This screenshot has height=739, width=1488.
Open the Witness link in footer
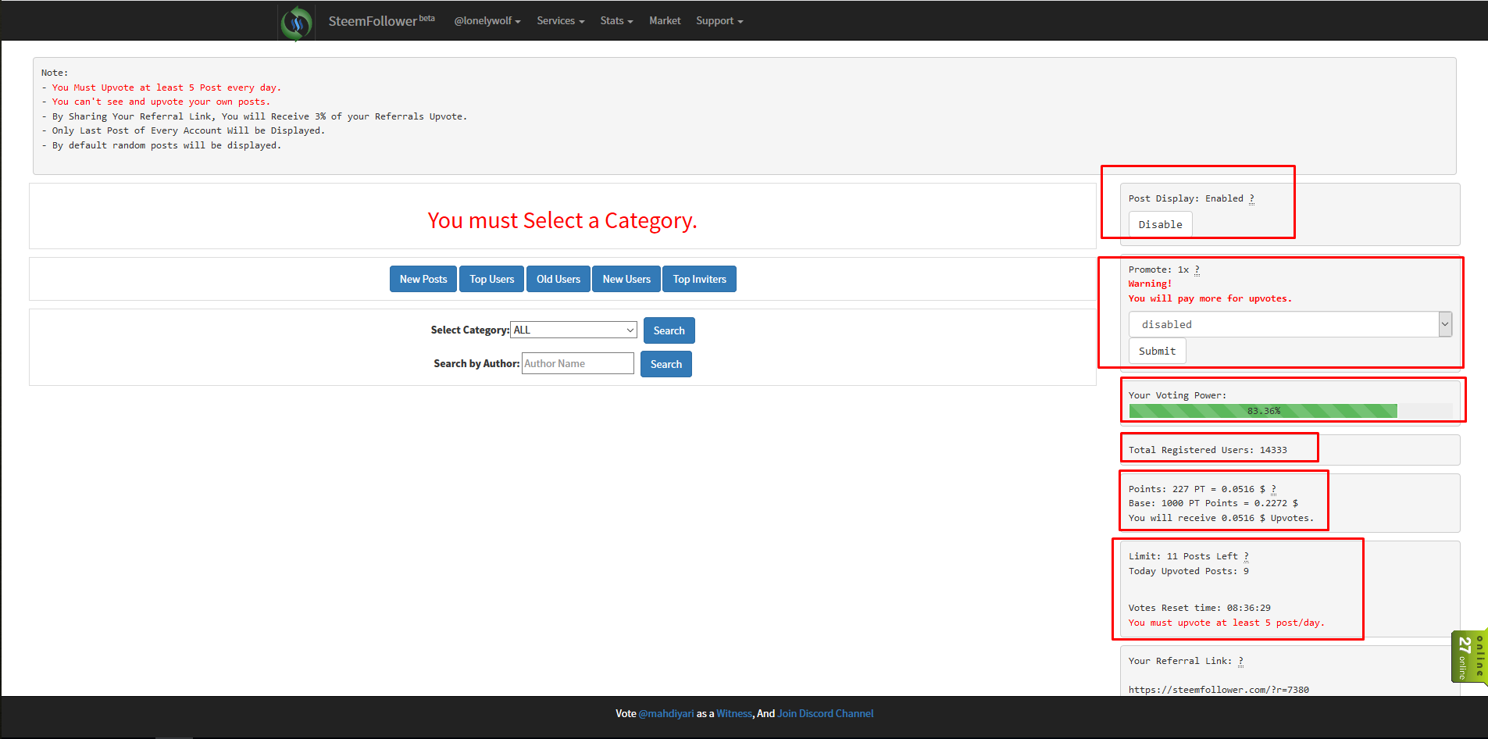tap(734, 713)
